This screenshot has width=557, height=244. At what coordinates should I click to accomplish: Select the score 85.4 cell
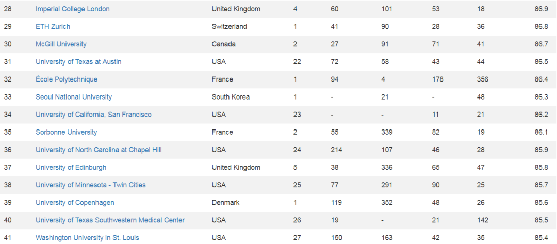541,238
